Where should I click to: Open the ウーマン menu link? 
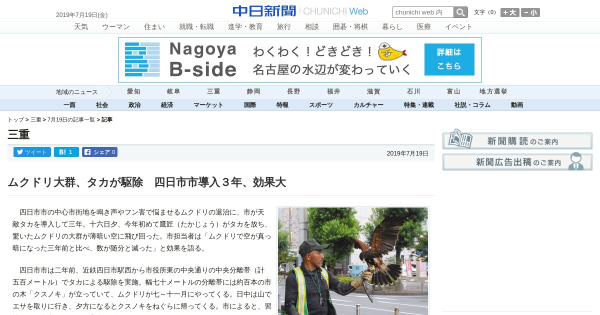116,27
